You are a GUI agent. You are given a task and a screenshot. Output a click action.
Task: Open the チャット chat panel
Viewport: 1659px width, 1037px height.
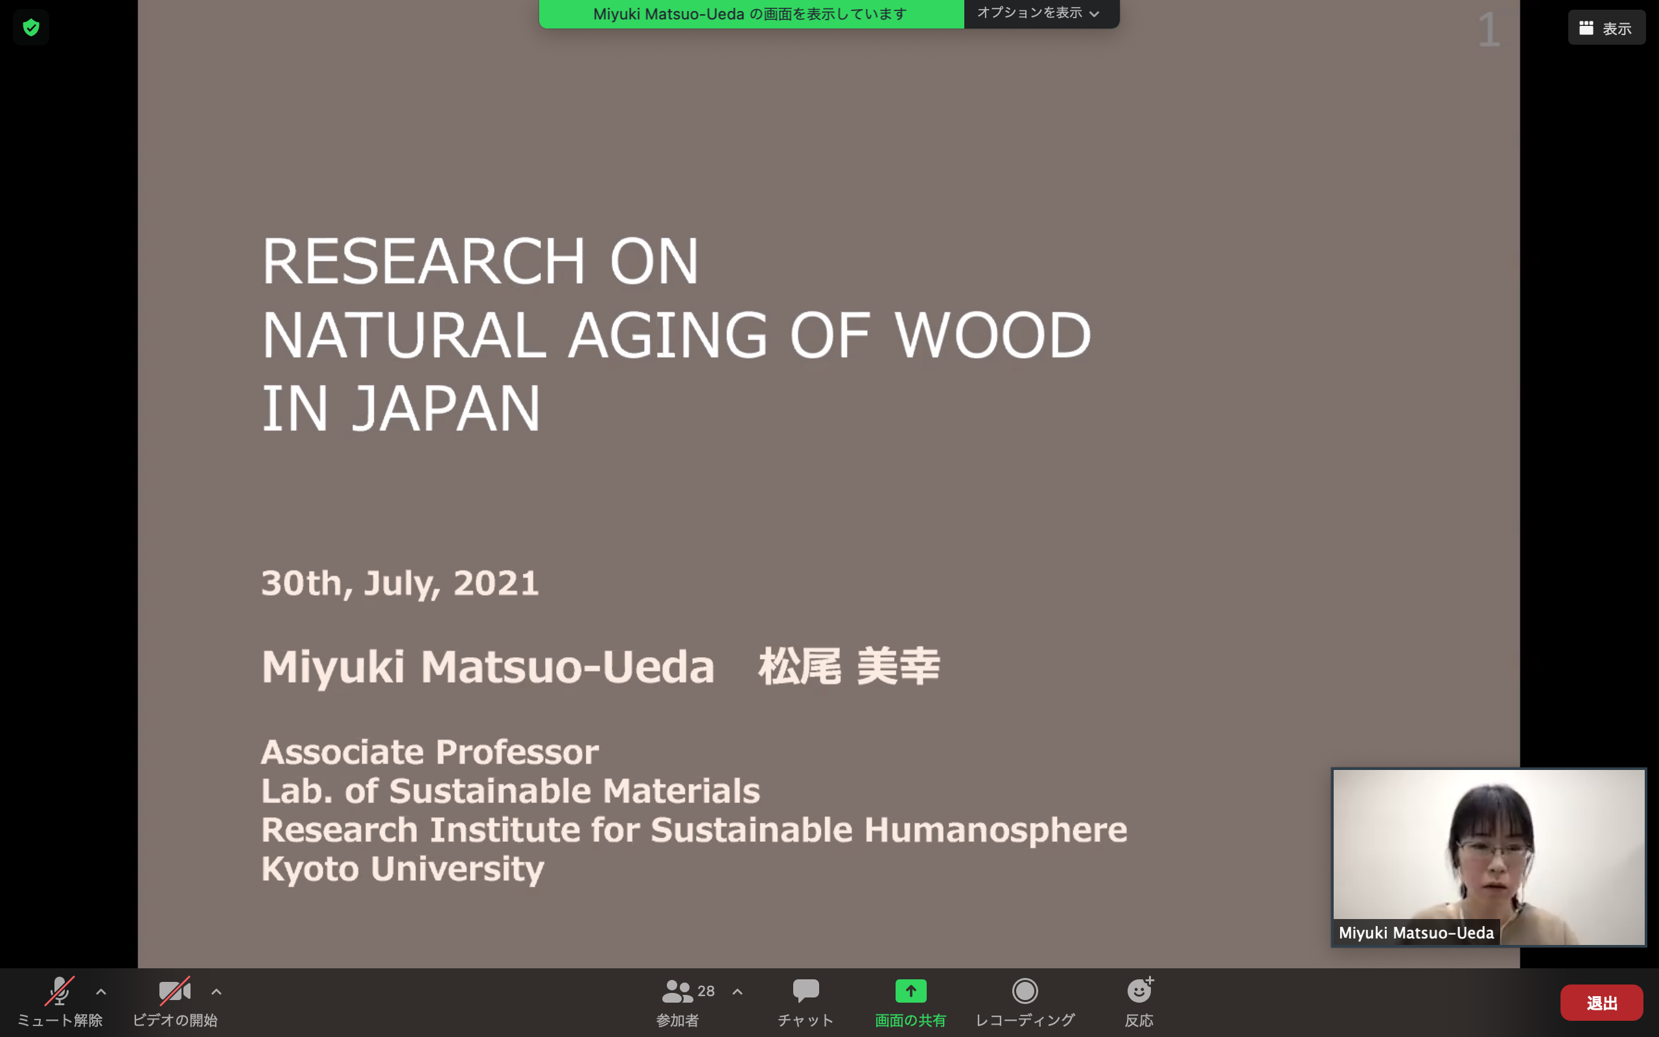[x=806, y=1002]
